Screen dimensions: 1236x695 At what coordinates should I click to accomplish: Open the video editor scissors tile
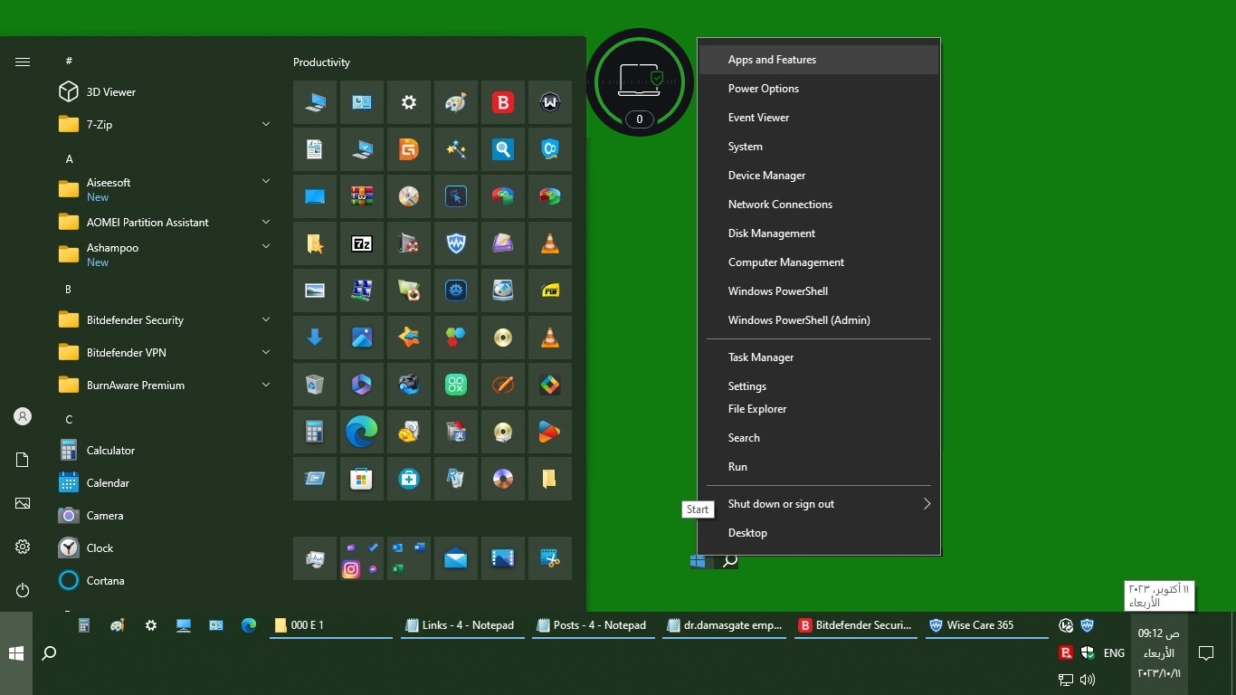tap(550, 558)
